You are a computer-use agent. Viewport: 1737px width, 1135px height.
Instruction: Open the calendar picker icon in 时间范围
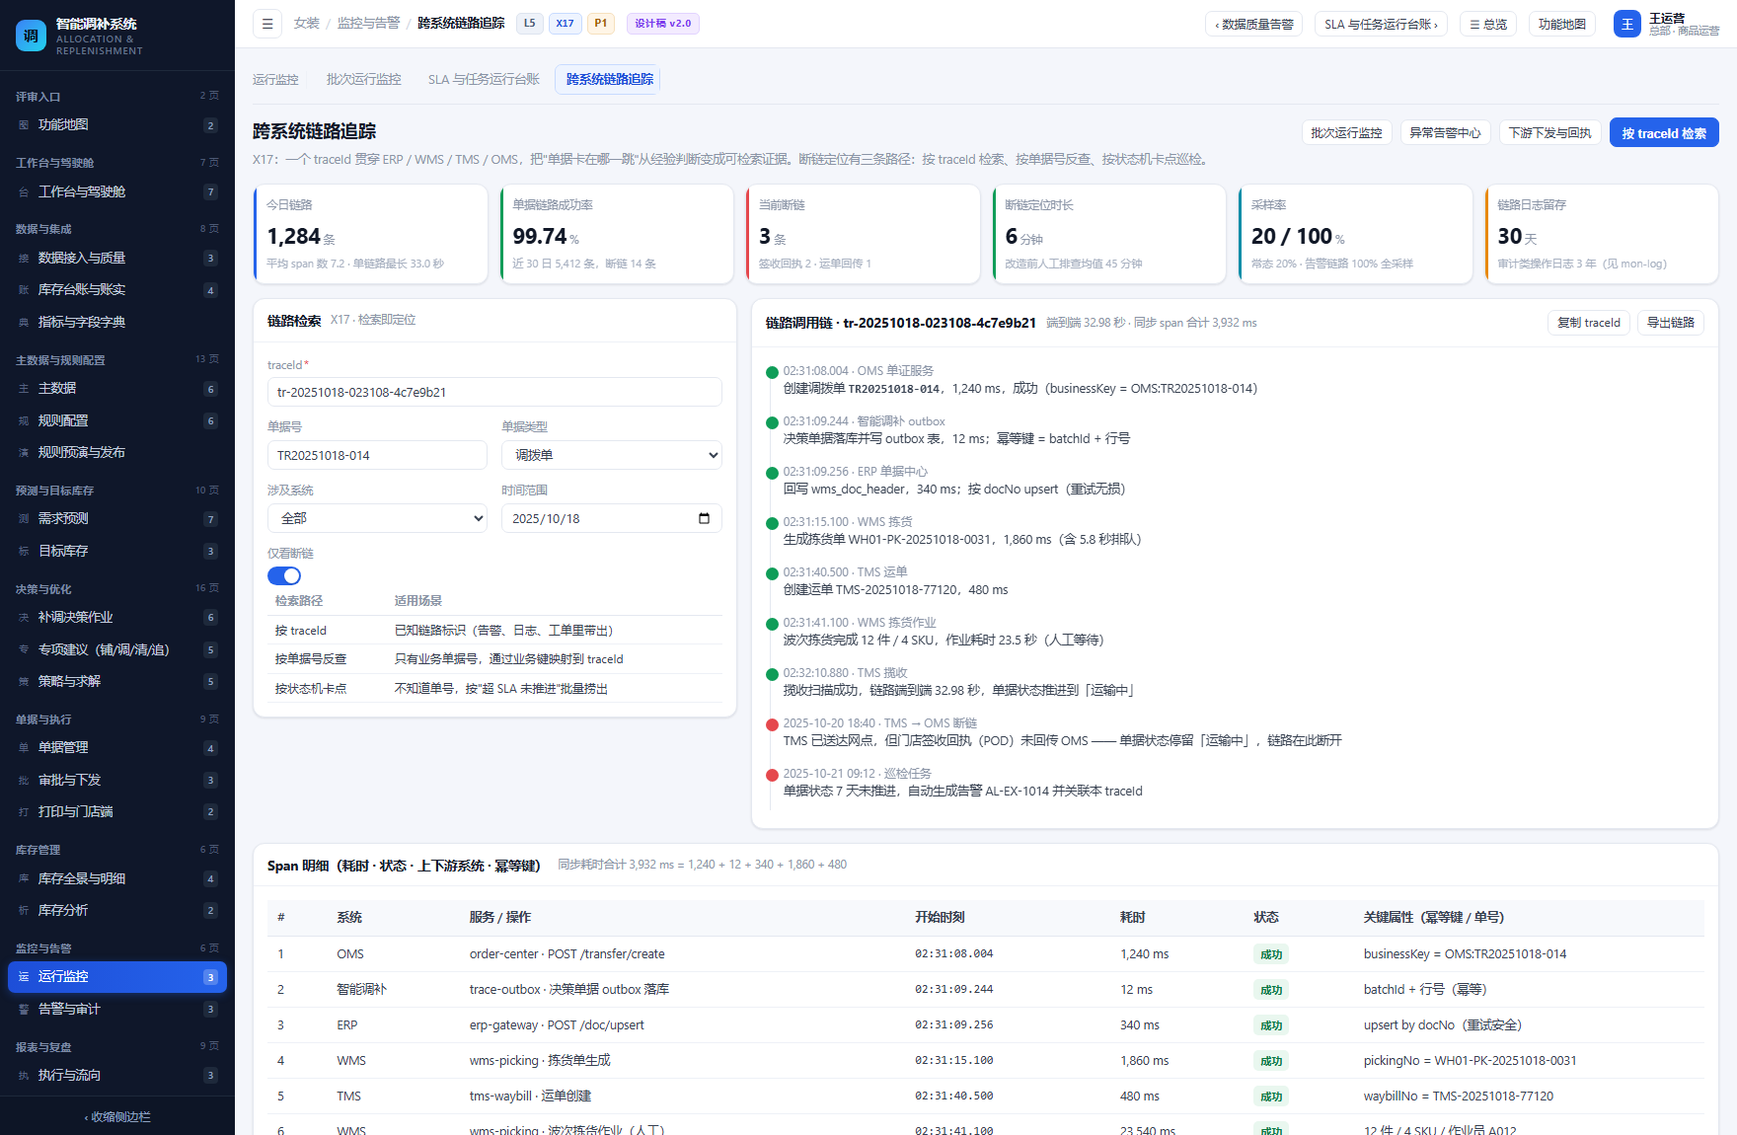click(x=704, y=518)
